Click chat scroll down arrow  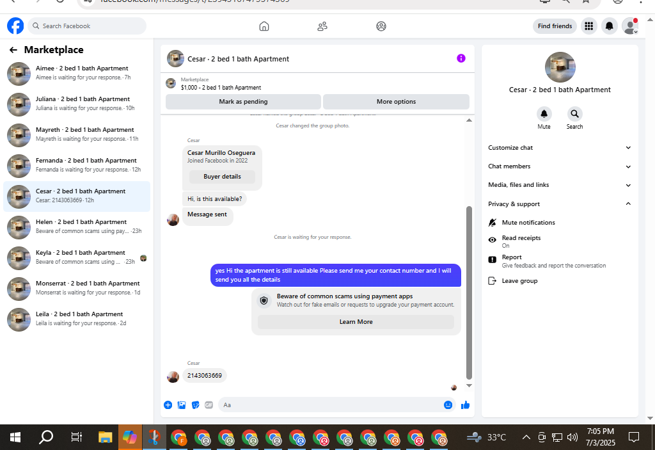coord(469,385)
